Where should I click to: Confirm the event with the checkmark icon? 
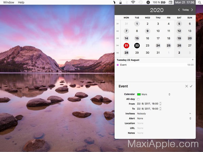191,86
